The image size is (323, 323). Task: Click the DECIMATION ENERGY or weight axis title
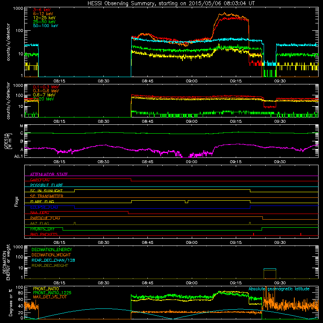(x=6, y=262)
